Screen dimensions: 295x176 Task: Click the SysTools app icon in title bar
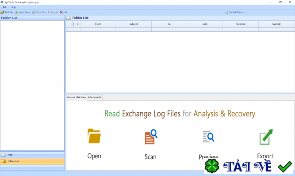click(x=2, y=2)
